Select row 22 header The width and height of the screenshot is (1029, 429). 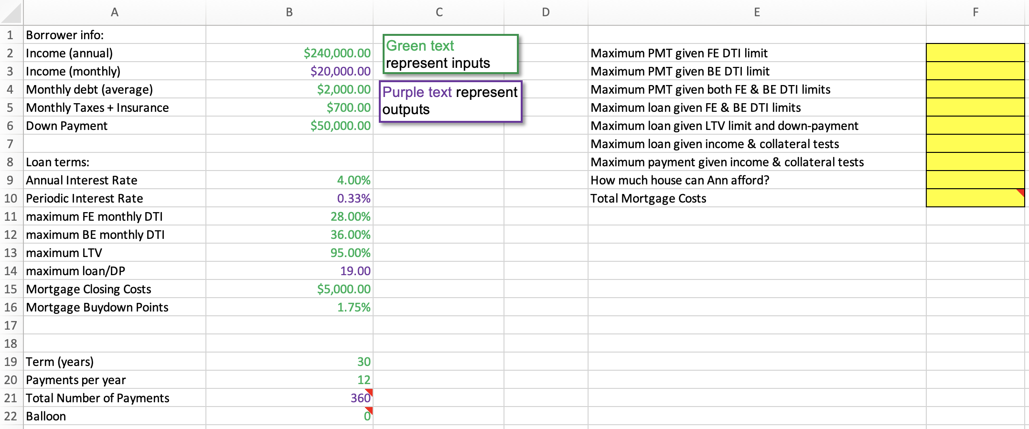[x=11, y=416]
